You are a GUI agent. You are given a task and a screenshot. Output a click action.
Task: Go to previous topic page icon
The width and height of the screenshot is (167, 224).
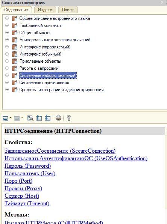39,118
